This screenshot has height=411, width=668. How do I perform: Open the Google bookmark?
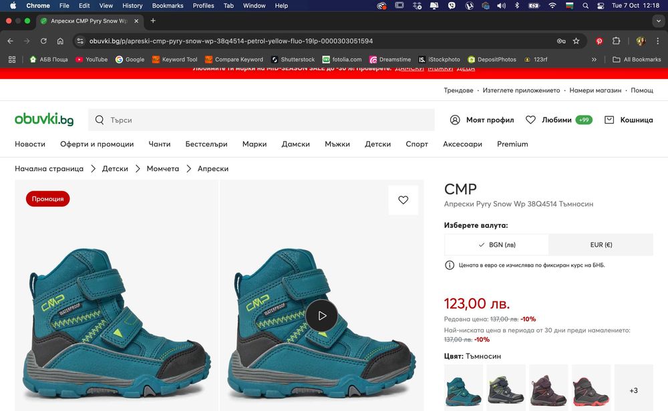coord(130,59)
